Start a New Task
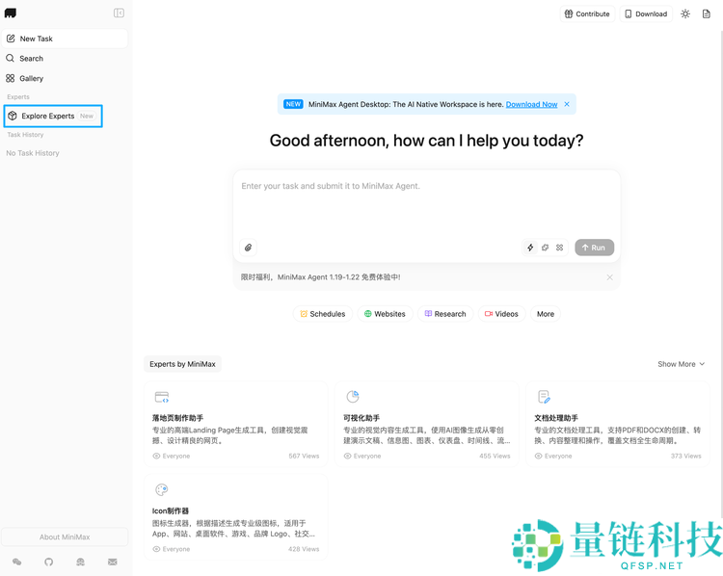 (x=65, y=39)
